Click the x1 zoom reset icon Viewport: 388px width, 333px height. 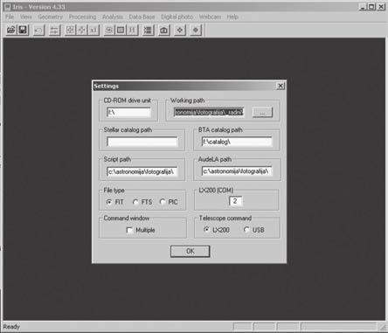94,30
